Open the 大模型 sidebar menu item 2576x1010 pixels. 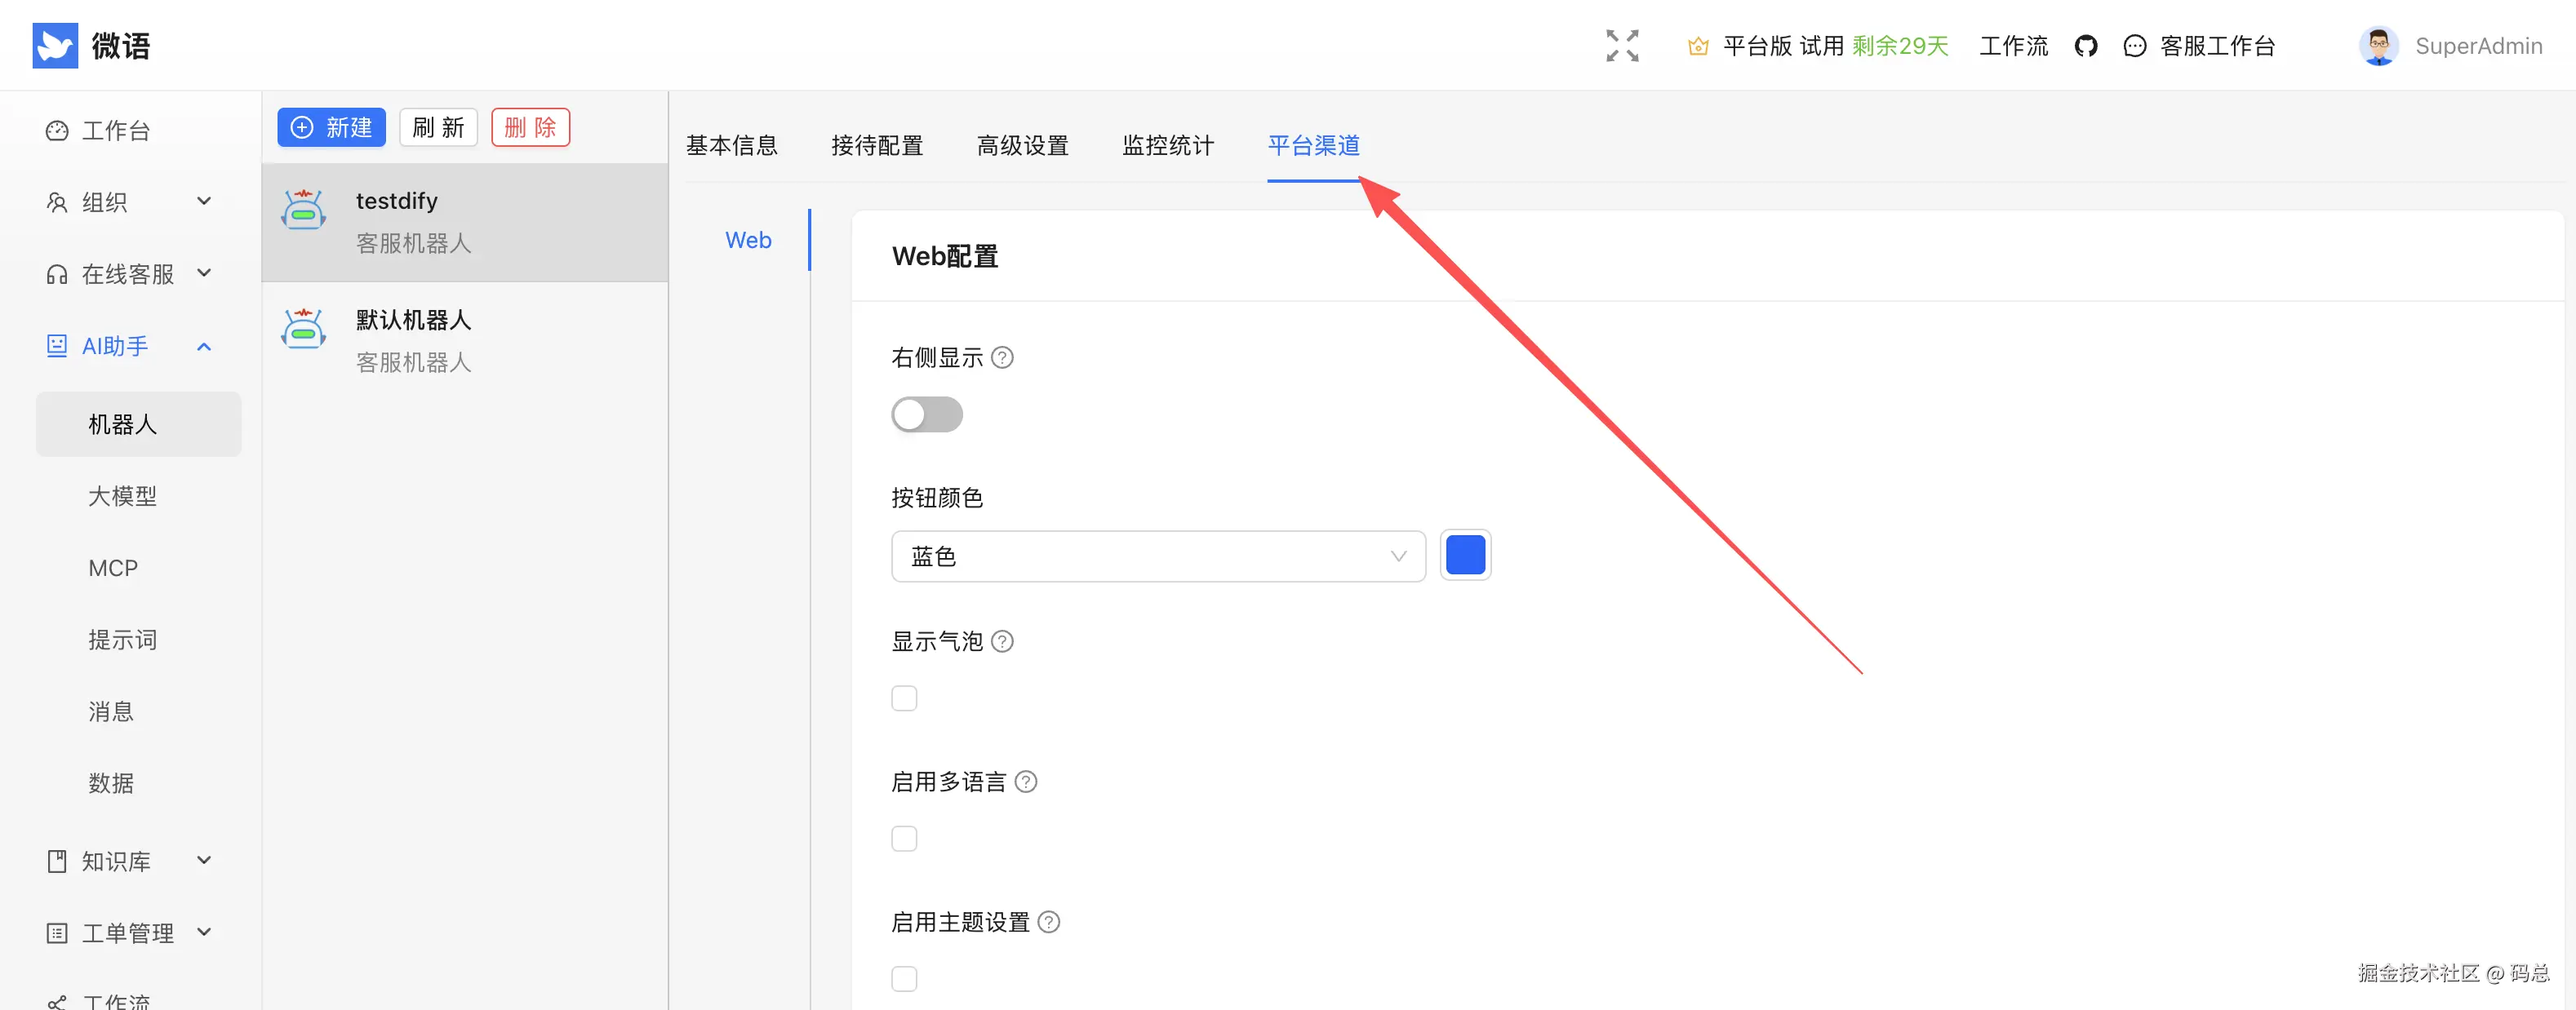(122, 496)
